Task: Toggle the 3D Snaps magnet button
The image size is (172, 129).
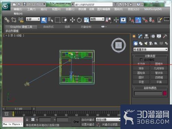Action: 131,20
